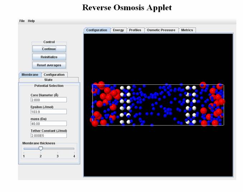Switch to the Membrane tab

tap(30, 75)
